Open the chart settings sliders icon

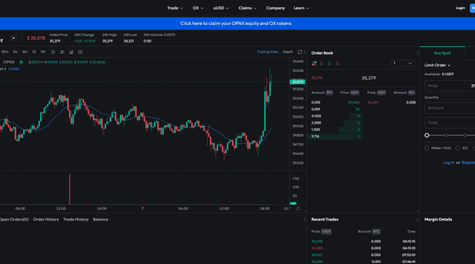62,52
